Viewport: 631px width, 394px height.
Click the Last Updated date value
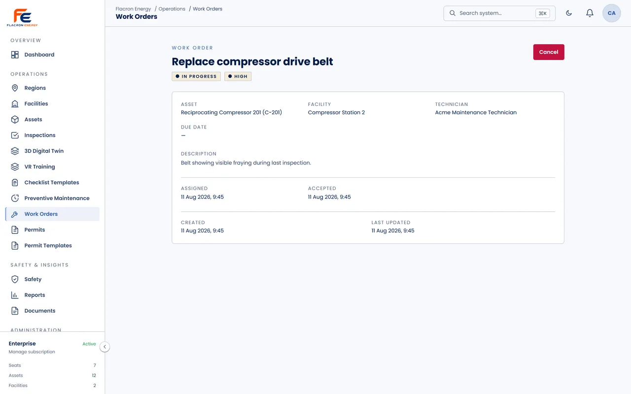point(393,231)
